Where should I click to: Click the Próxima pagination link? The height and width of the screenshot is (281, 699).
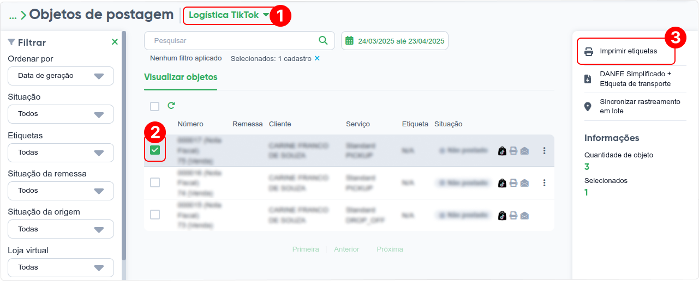[390, 249]
